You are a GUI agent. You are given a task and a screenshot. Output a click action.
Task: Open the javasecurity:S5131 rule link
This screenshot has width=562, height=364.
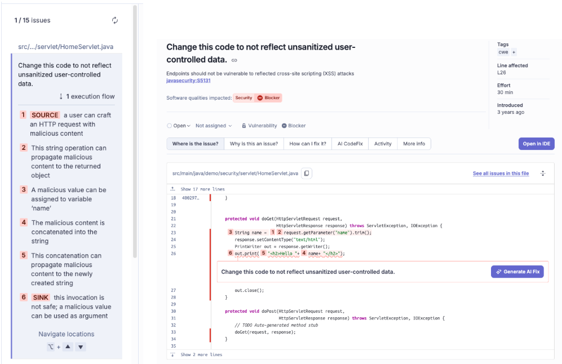[184, 81]
